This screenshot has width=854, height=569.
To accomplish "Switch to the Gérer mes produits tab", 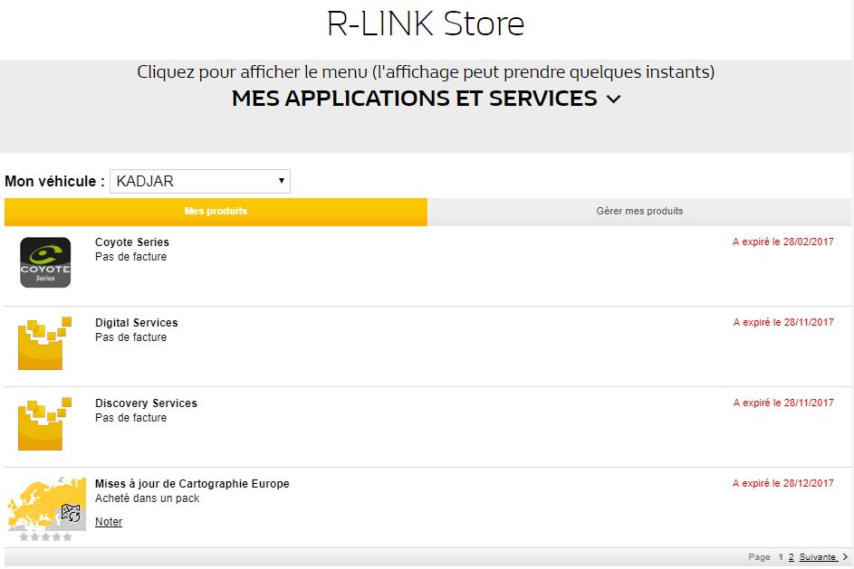I will click(x=639, y=212).
